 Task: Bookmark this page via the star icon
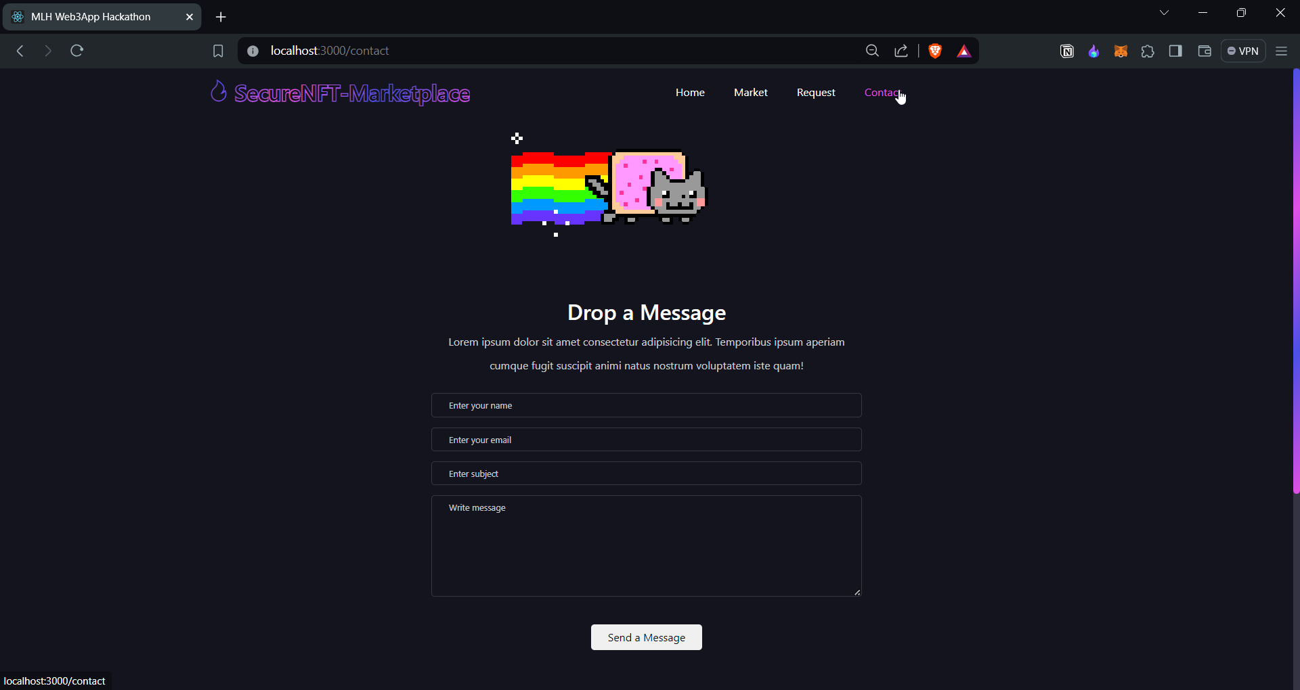tap(217, 51)
